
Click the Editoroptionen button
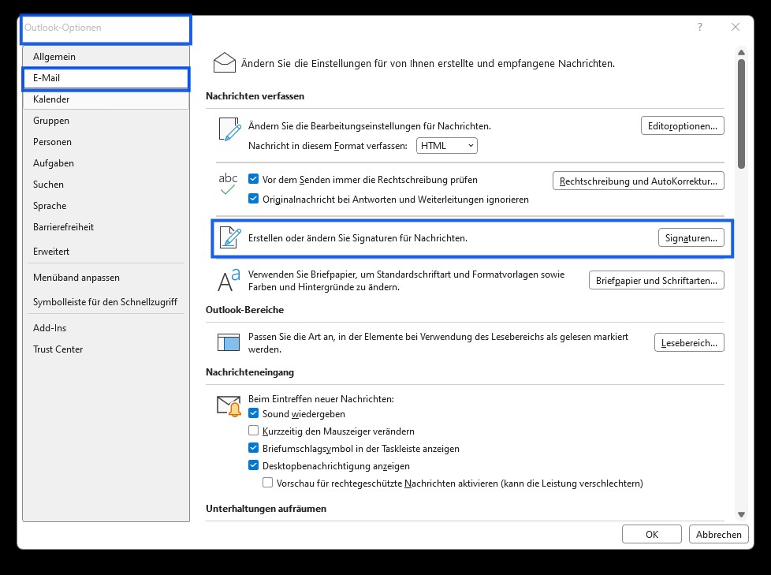tap(683, 126)
